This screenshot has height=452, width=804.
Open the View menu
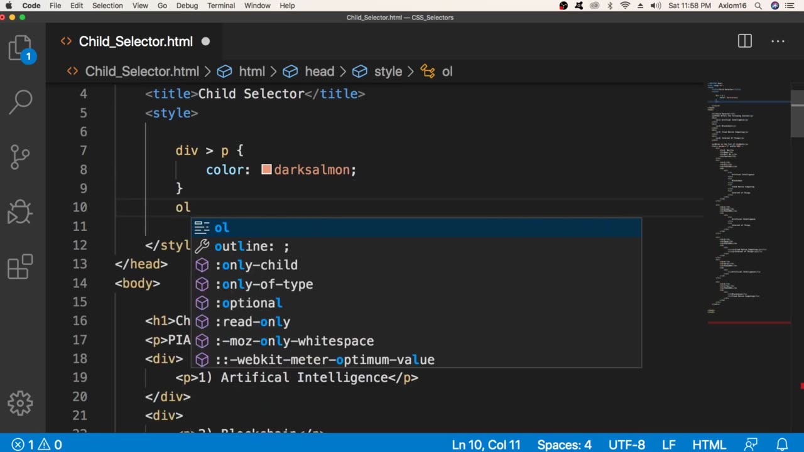point(140,6)
